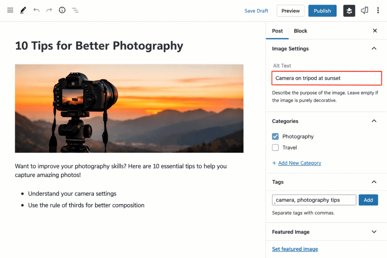Image resolution: width=387 pixels, height=258 pixels.
Task: Uncheck the Photography category checkbox
Action: pos(276,136)
